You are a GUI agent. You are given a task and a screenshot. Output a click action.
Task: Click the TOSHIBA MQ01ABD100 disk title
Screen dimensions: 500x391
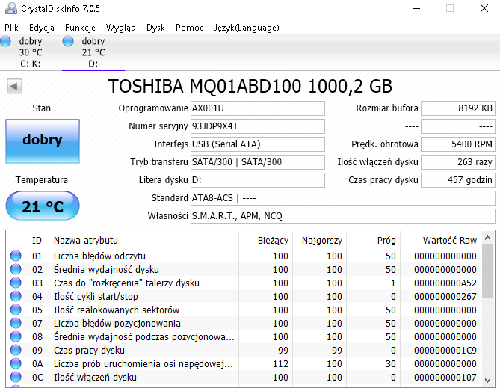250,87
